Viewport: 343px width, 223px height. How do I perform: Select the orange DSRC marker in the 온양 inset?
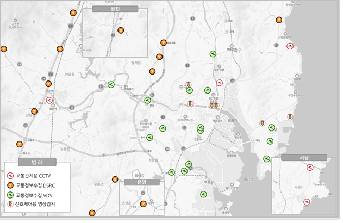click(144, 204)
